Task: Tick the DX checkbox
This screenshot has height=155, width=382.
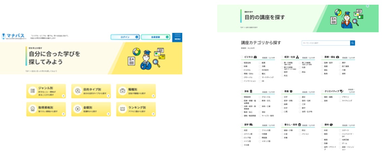Action: [x=260, y=81]
